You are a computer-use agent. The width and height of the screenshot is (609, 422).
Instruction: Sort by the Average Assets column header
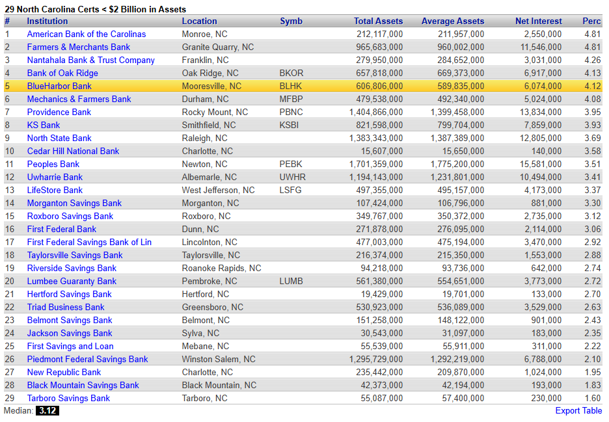click(x=453, y=21)
